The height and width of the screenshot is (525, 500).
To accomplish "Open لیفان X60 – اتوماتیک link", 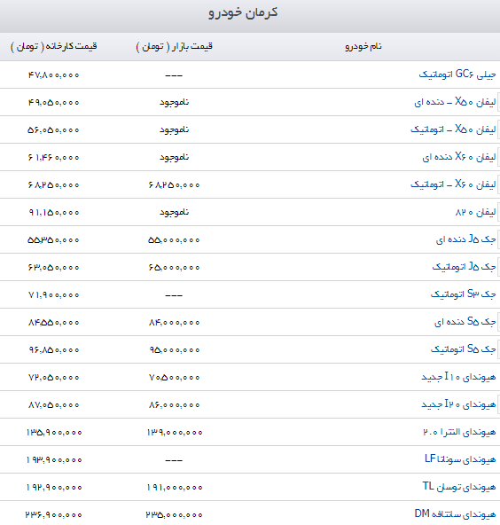I will pos(453,184).
